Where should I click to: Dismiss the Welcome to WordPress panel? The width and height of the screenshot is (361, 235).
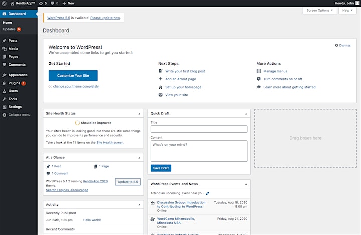click(343, 45)
